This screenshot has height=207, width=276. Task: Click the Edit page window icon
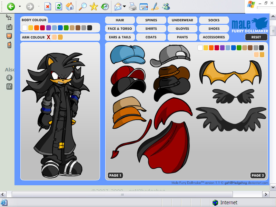(x=144, y=7)
